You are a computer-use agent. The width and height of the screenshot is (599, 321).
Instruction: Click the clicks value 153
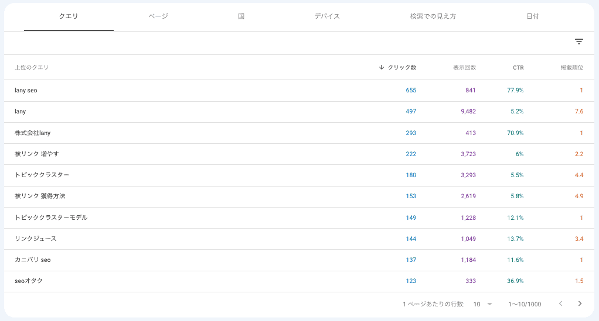click(x=411, y=196)
